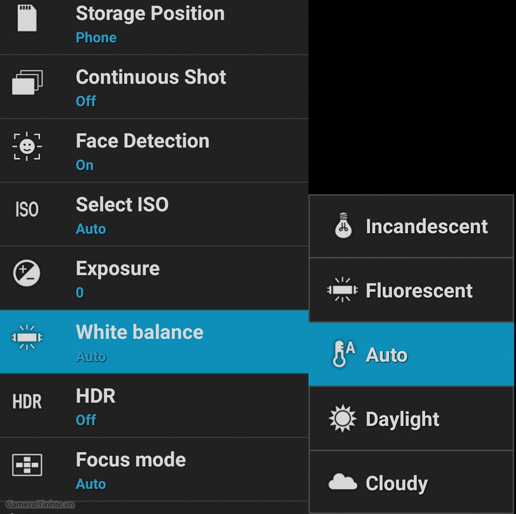
Task: Tap the Exposure plus-minus icon
Action: [27, 273]
